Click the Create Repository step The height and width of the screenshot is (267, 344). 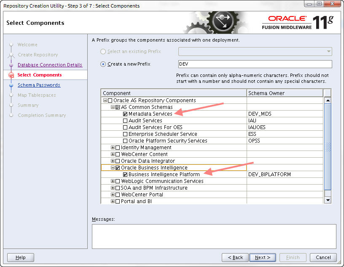[x=38, y=55]
